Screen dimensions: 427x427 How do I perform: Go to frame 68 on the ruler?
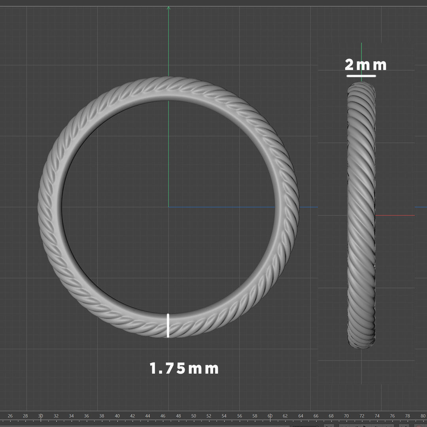pos(331,416)
